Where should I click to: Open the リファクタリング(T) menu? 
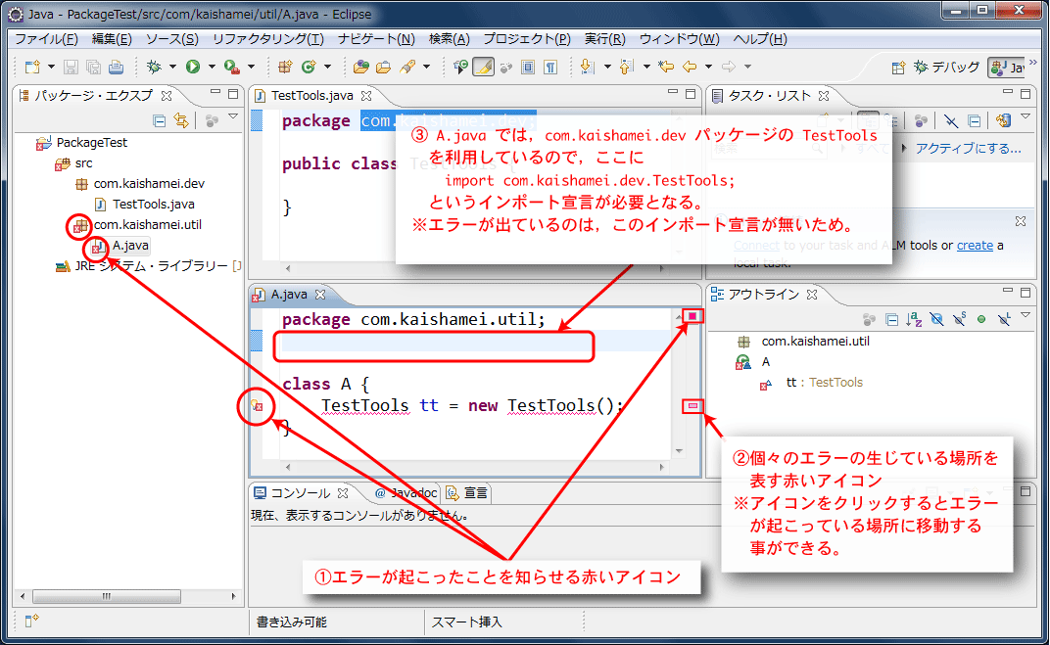pyautogui.click(x=267, y=39)
